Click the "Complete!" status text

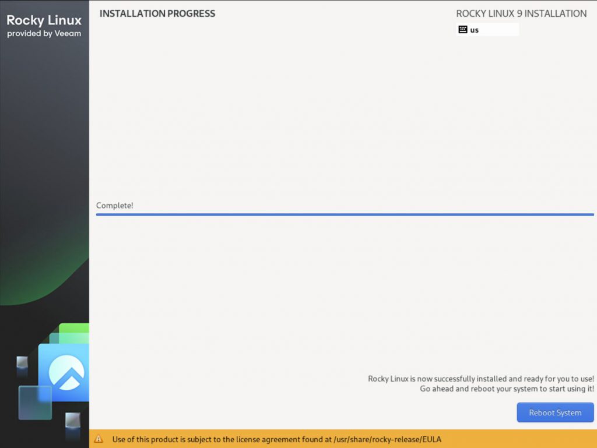(115, 206)
